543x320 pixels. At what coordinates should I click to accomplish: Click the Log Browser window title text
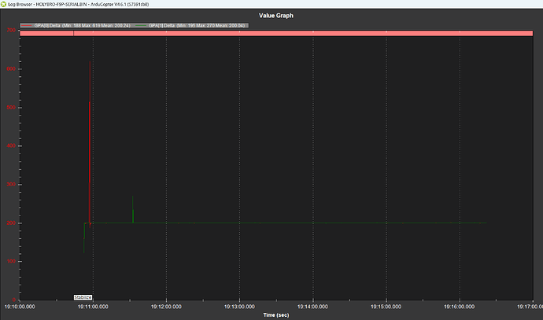(x=79, y=5)
